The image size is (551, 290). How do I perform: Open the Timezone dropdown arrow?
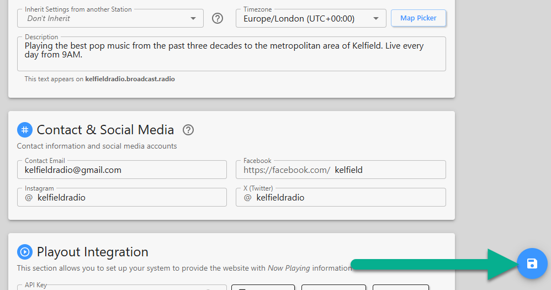click(x=375, y=19)
